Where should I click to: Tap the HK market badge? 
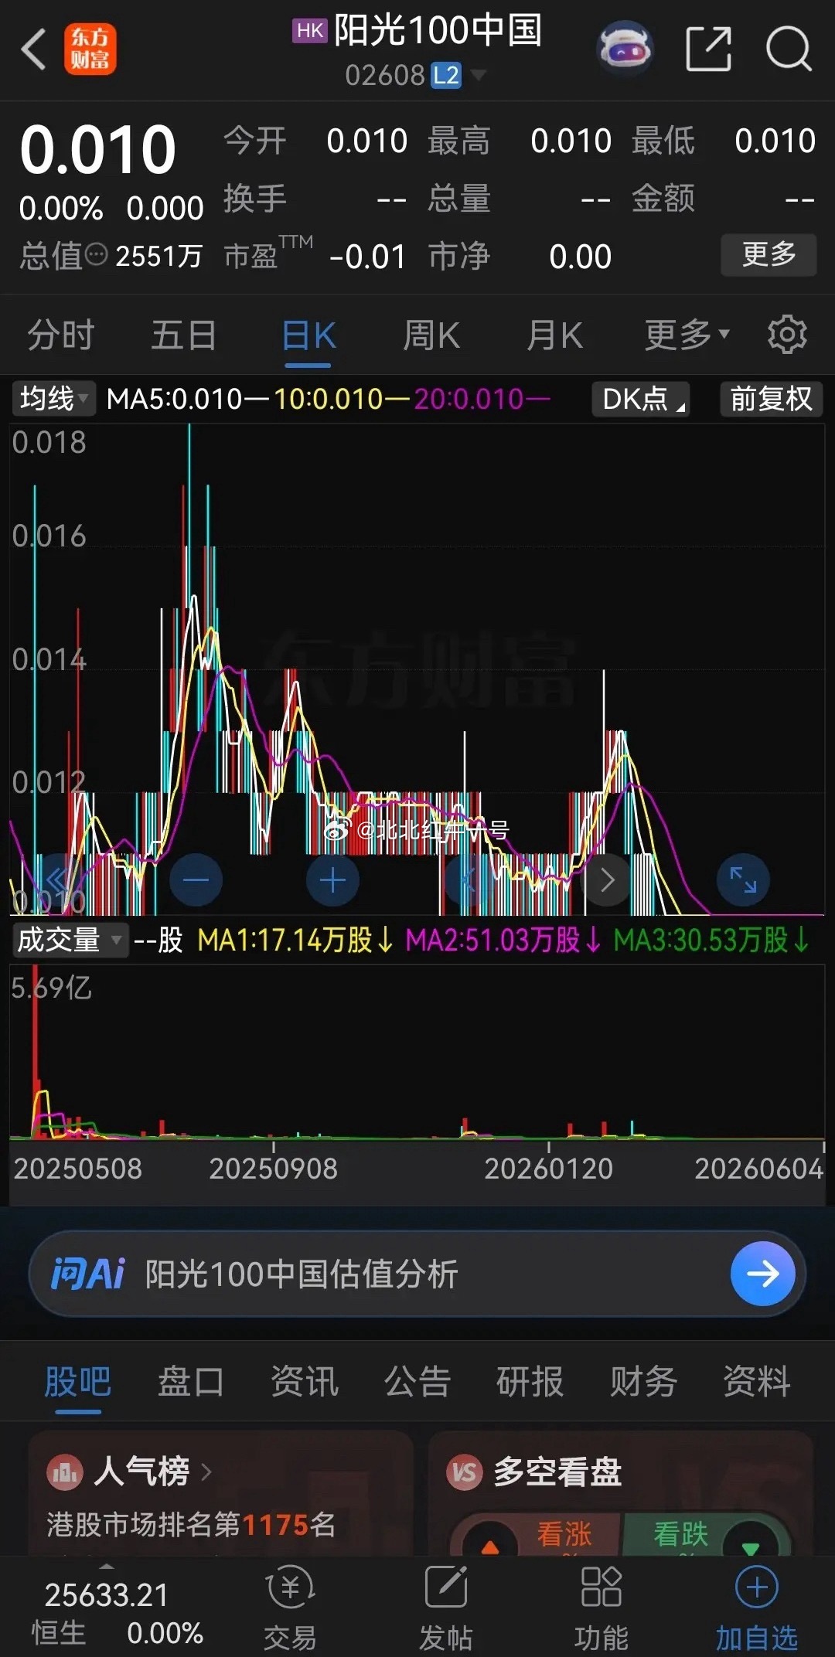(x=310, y=31)
